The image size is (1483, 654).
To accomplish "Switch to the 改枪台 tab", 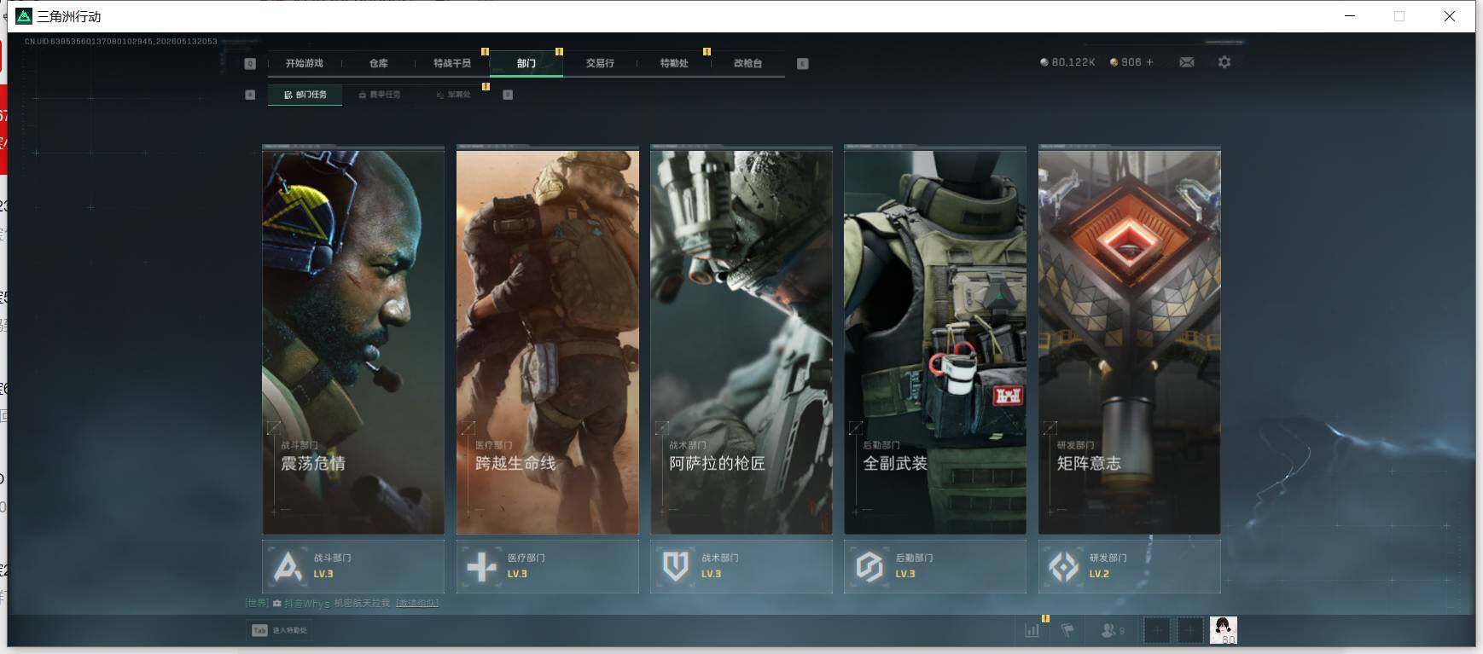I will (748, 63).
